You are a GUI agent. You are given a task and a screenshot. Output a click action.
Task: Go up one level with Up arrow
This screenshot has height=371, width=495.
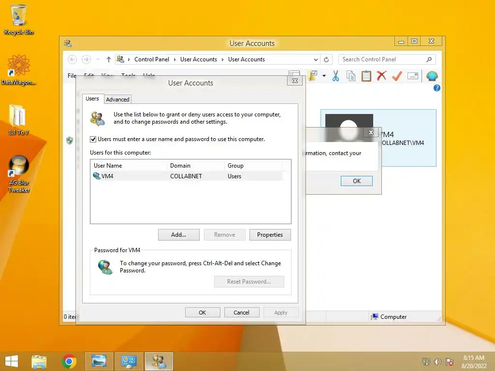109,59
